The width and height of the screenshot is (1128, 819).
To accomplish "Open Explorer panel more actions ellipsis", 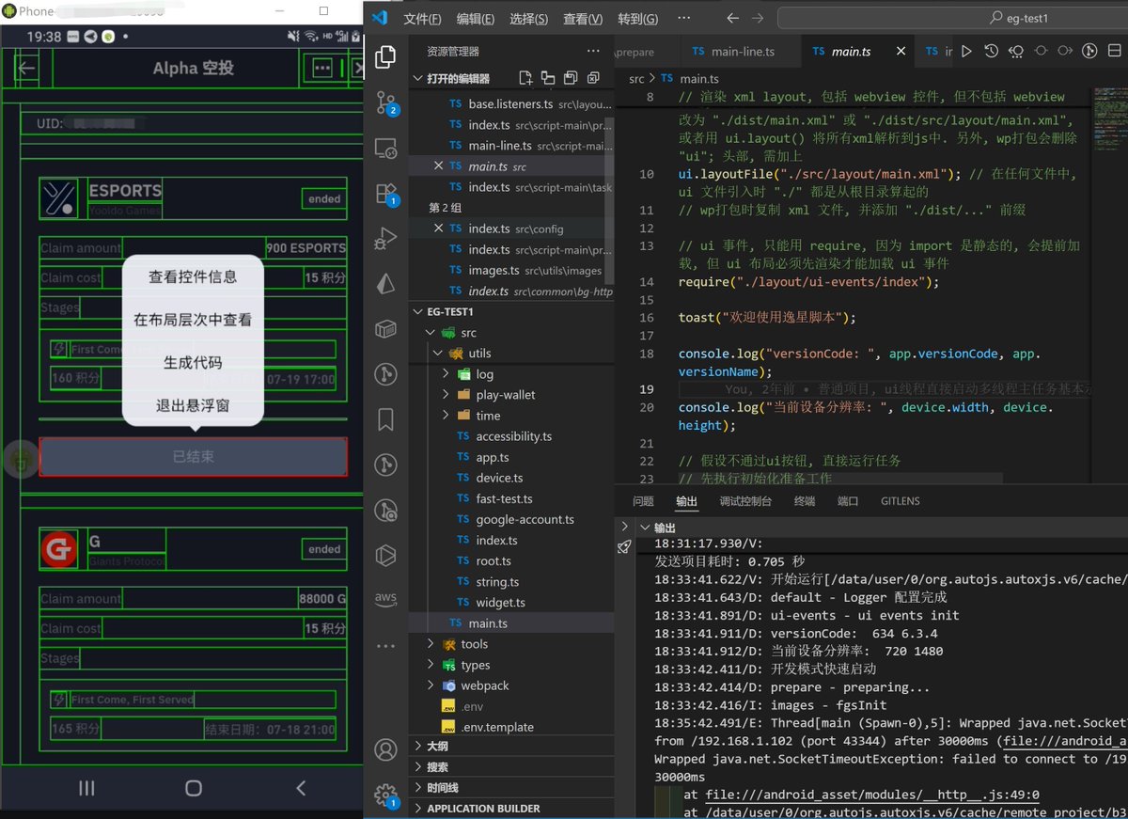I will coord(593,52).
